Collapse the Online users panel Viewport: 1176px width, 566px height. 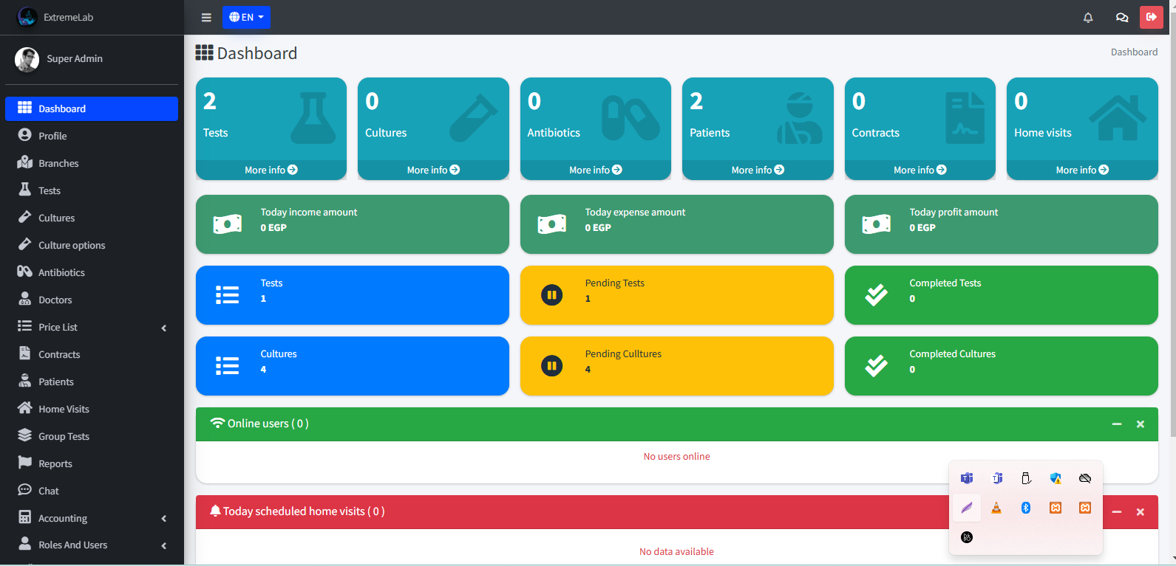1117,424
